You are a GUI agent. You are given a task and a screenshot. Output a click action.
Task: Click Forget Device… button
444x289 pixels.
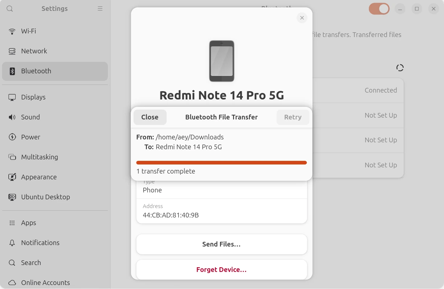click(x=221, y=270)
